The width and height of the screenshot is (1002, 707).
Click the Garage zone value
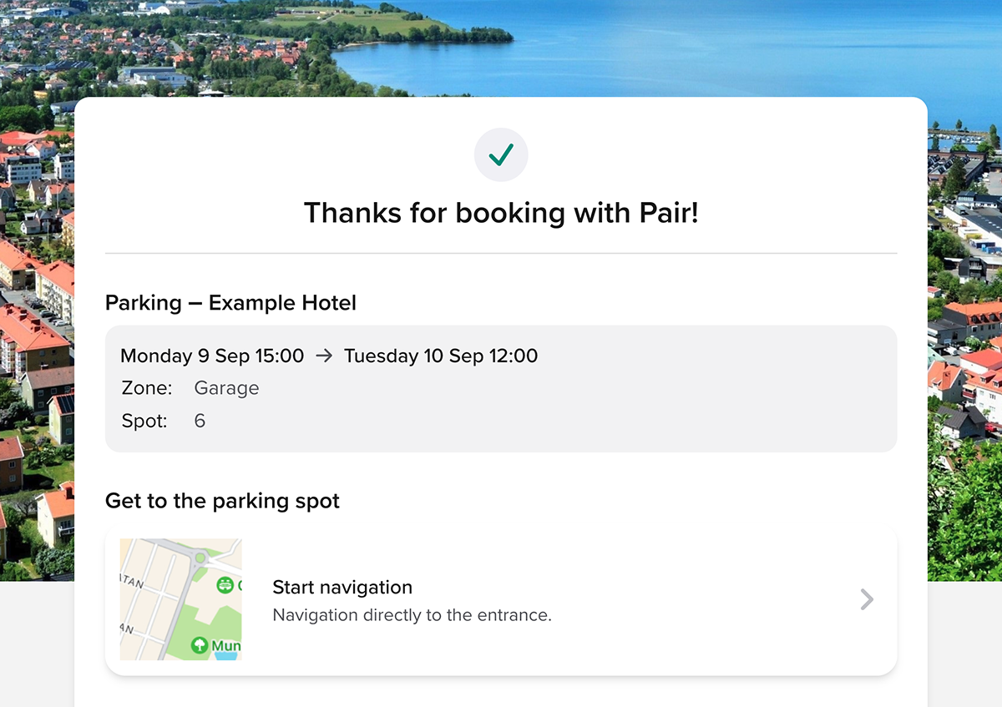click(226, 388)
